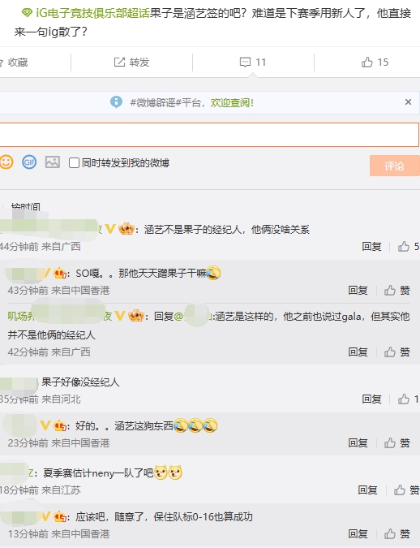Focus the comment input box

[209, 135]
